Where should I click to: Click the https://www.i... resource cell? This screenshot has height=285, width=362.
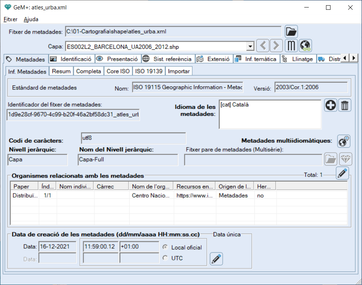coord(194,195)
